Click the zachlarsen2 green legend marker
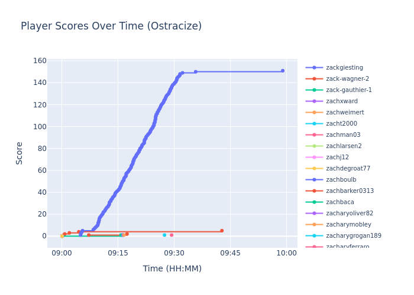The height and width of the screenshot is (295, 414). pyautogui.click(x=314, y=146)
